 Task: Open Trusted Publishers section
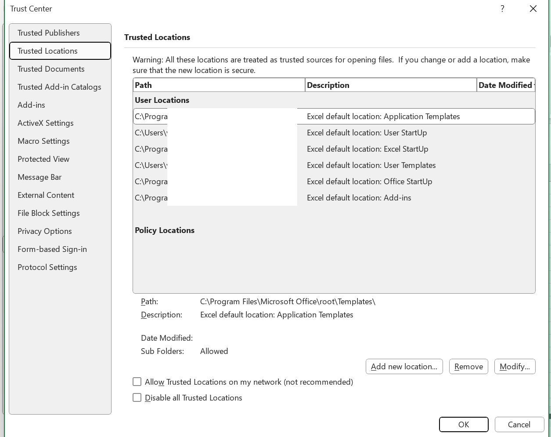pos(60,33)
